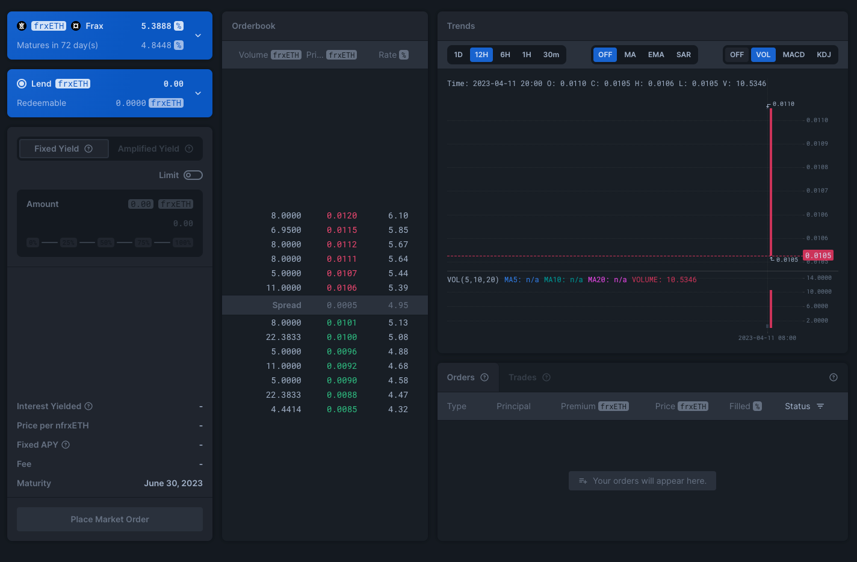Set amount slider to 50%

tap(106, 242)
